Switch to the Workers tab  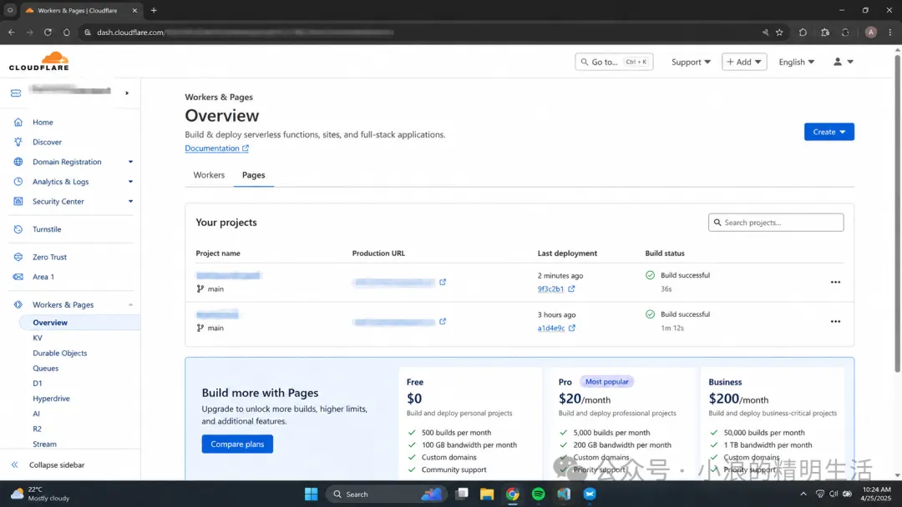point(209,175)
